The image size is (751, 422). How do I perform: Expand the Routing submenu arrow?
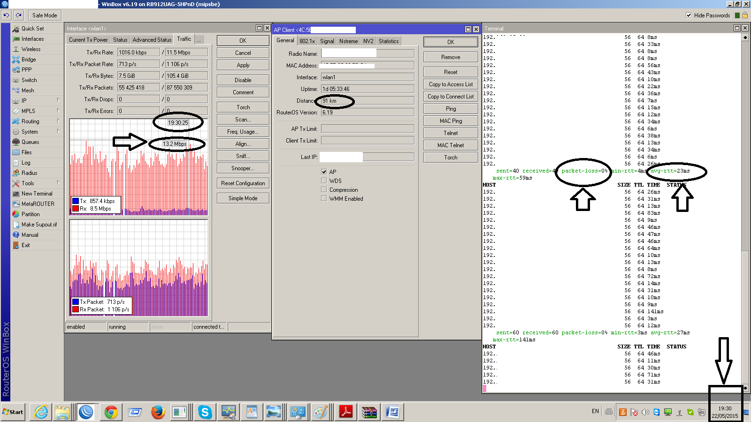coord(58,121)
